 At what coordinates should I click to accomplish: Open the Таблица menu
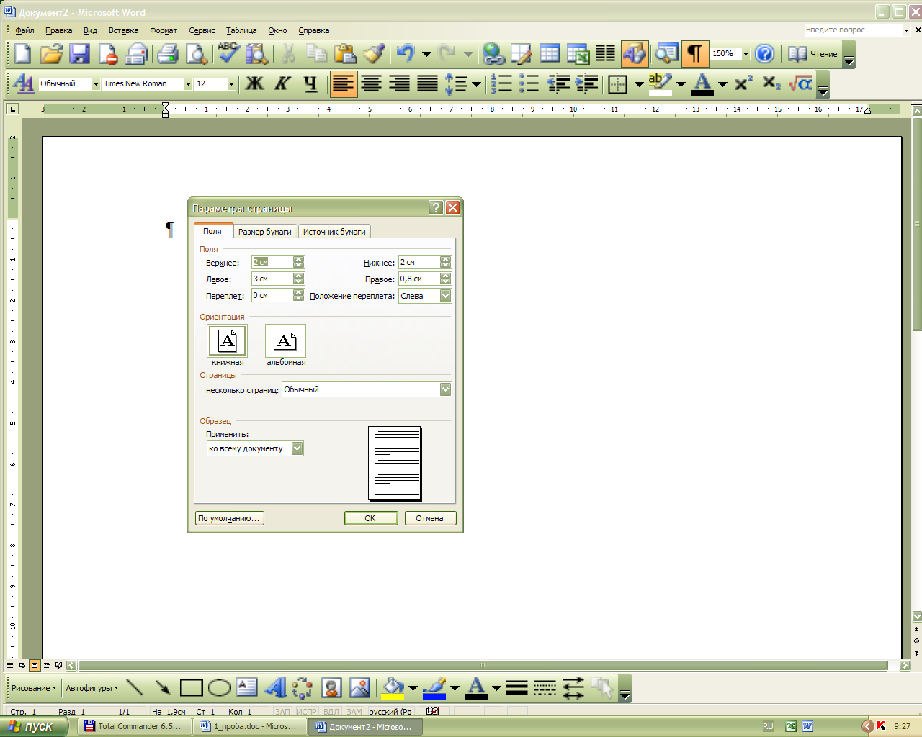tap(241, 30)
